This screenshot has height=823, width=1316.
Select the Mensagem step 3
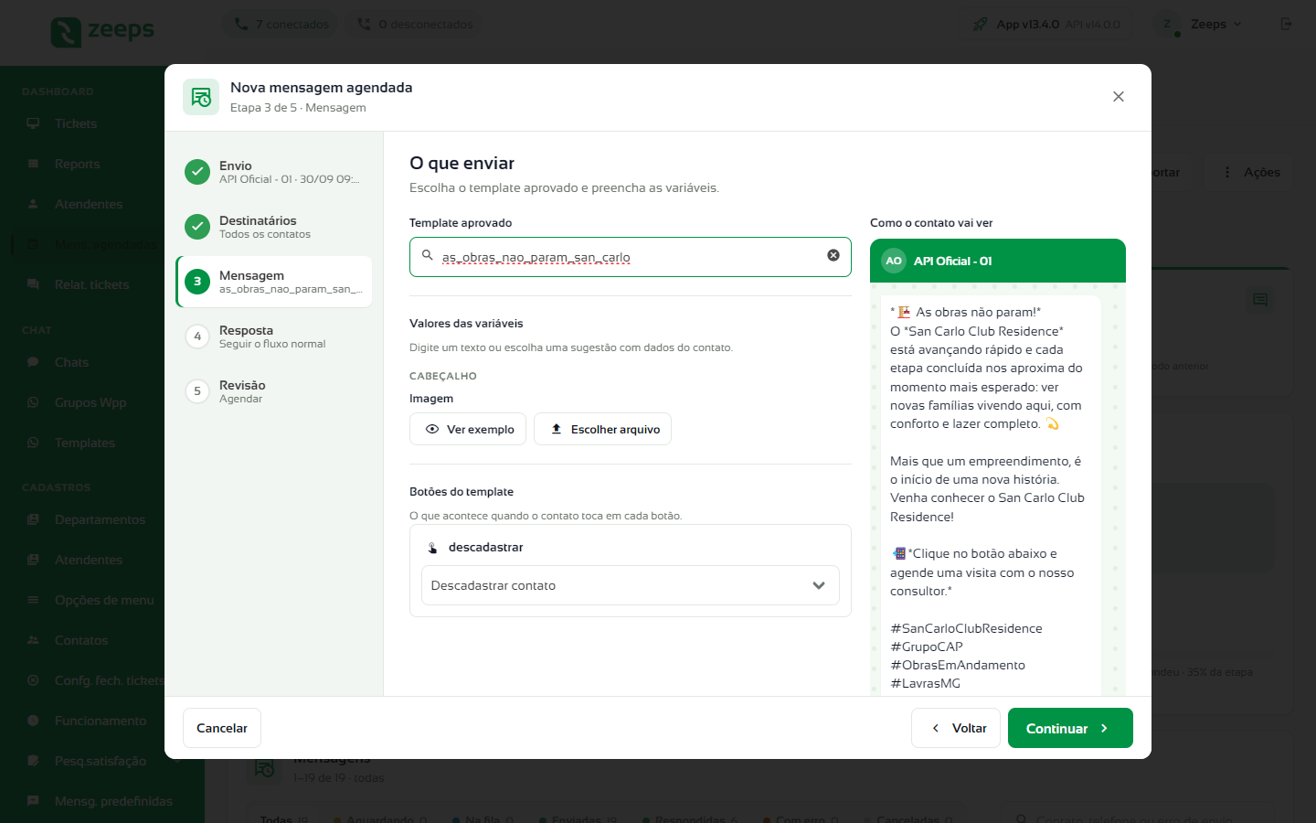pos(274,282)
